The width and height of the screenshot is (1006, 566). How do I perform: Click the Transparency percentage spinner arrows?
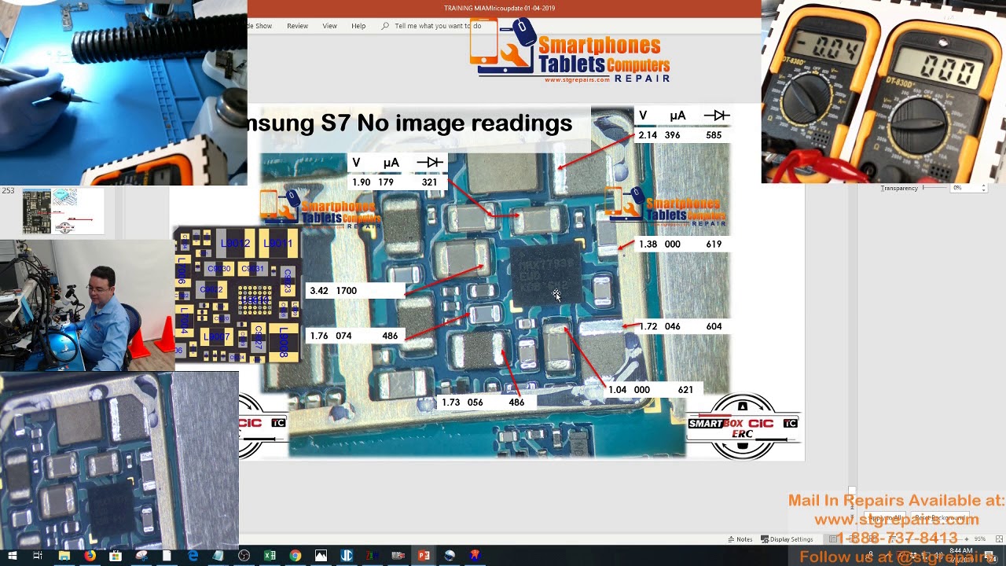(x=983, y=188)
